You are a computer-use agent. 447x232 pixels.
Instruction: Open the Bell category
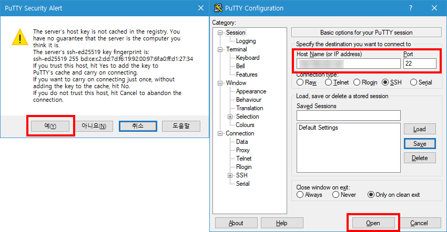click(240, 66)
